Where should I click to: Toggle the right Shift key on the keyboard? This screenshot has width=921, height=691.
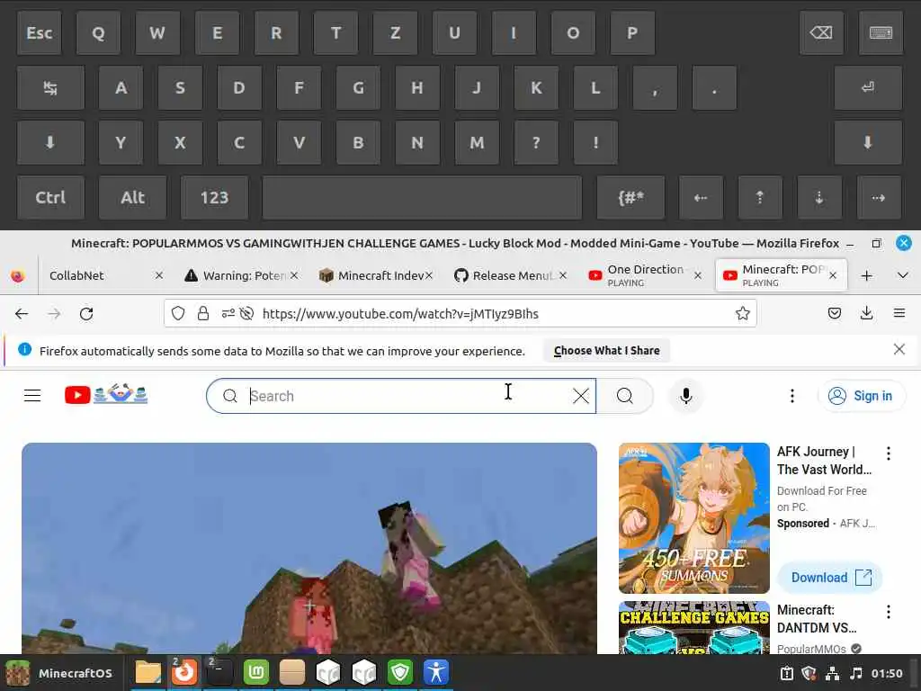pos(868,143)
